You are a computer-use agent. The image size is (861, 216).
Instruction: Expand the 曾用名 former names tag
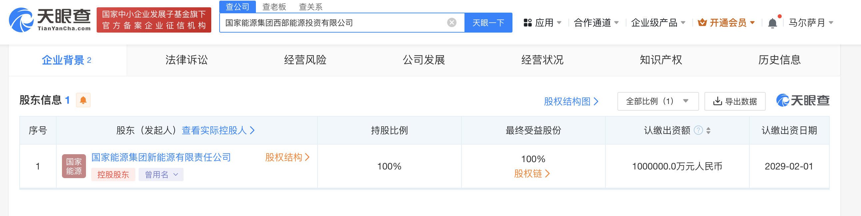click(161, 174)
